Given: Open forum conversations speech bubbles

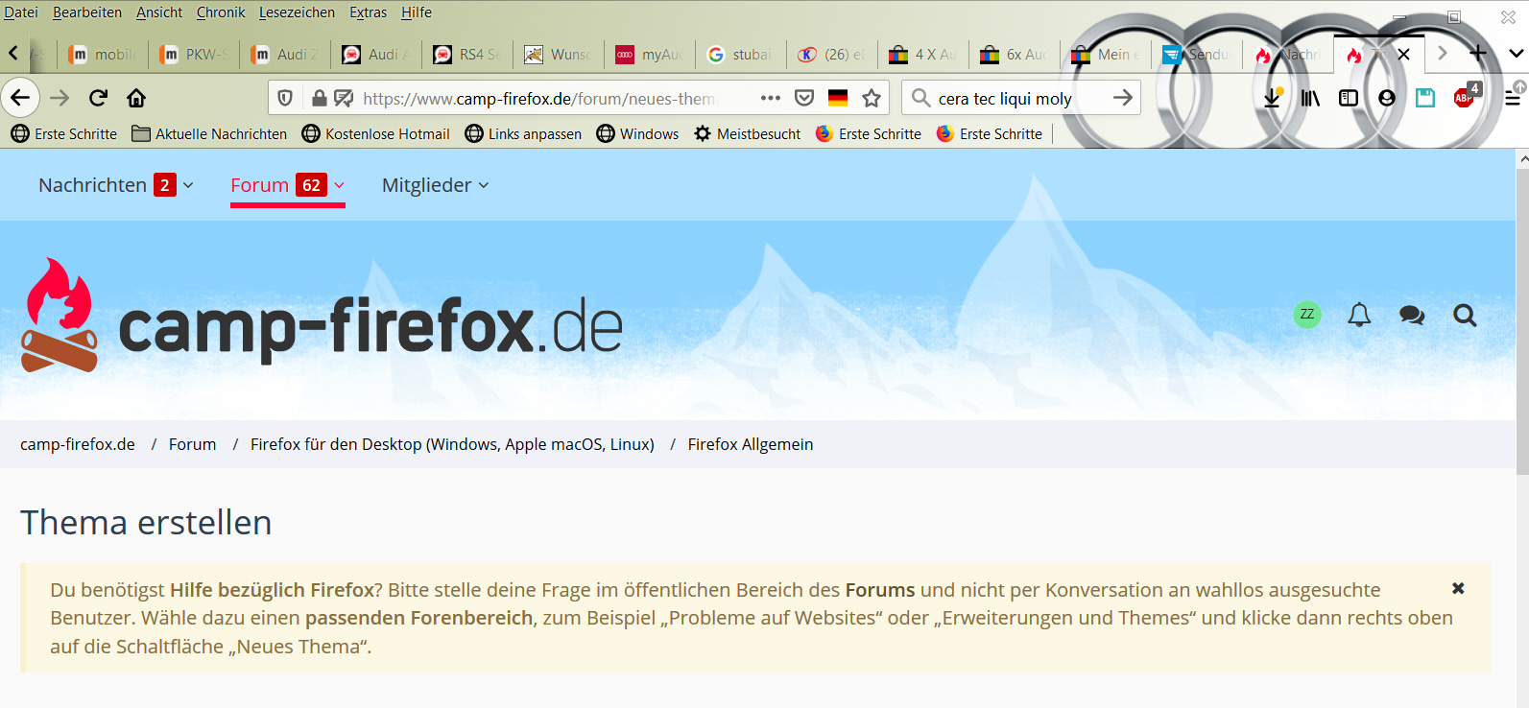Looking at the screenshot, I should tap(1412, 315).
